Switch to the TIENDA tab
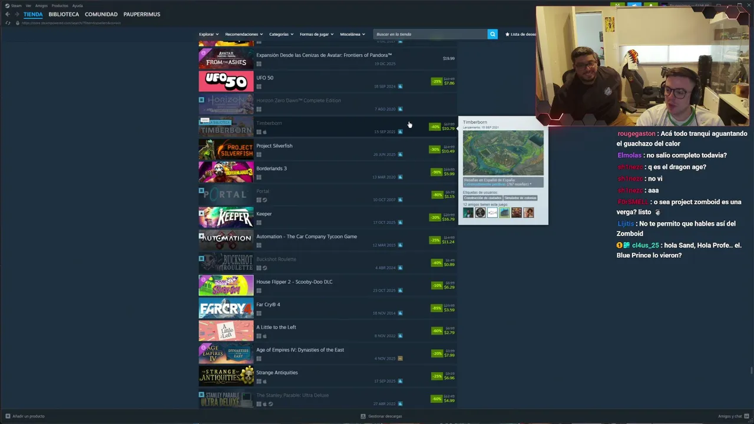The height and width of the screenshot is (424, 754). (x=33, y=14)
